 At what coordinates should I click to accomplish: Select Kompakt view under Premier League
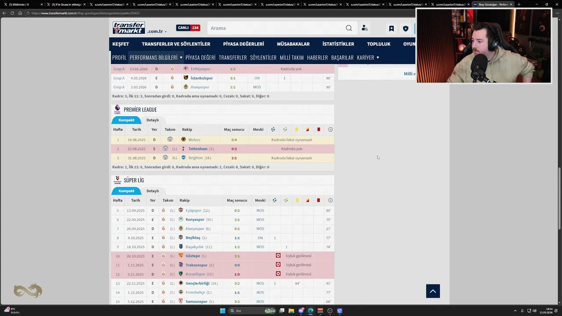pos(126,120)
